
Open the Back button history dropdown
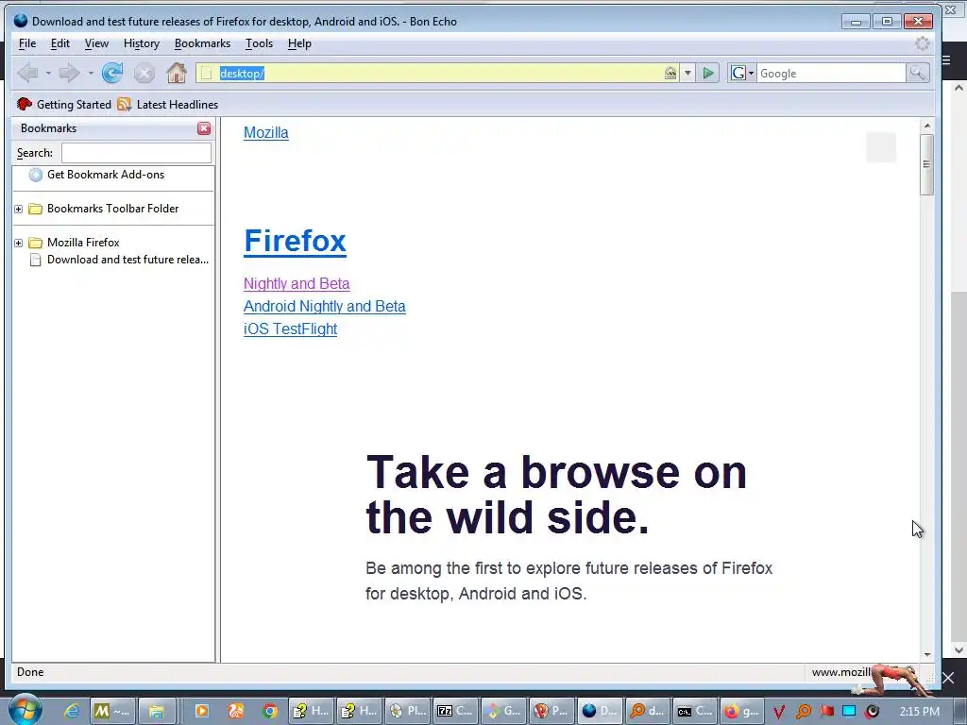tap(48, 74)
